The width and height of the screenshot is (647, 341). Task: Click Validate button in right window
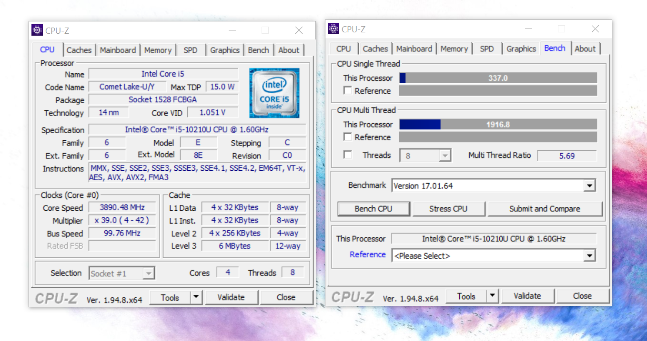tap(527, 296)
